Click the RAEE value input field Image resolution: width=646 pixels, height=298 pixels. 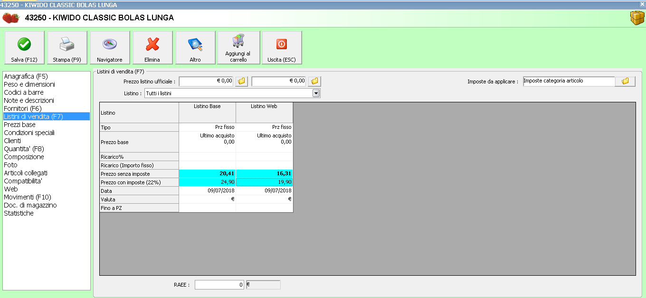pos(219,284)
